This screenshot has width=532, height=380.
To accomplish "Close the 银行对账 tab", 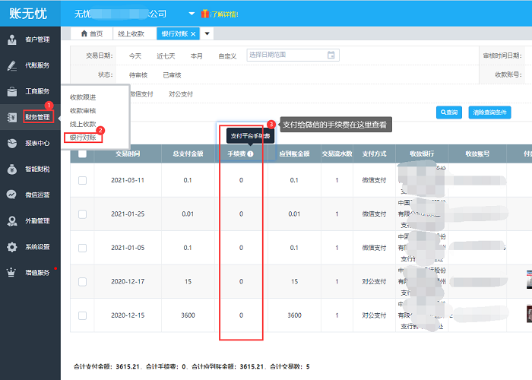I will [193, 34].
